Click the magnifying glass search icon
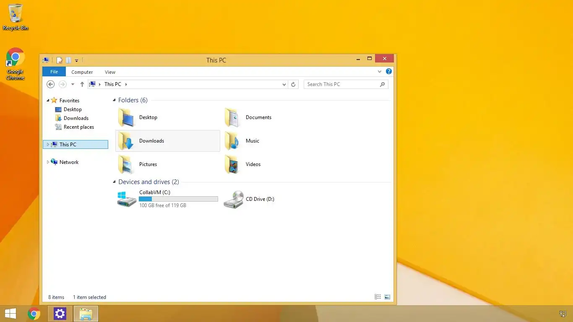 click(x=382, y=84)
